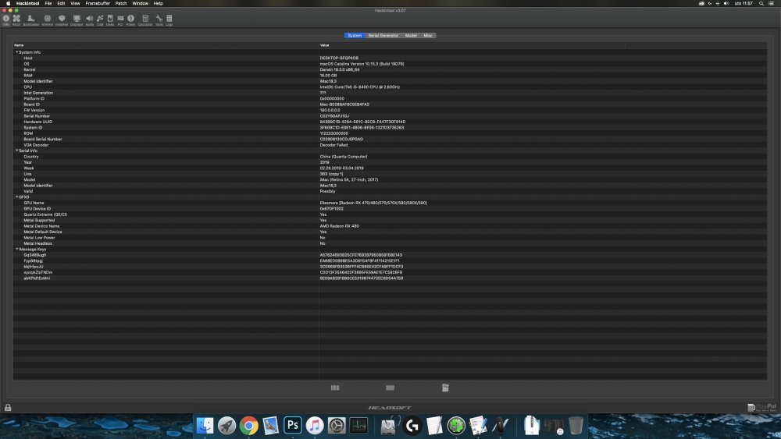
Task: Open the Info toolbar section
Action: [x=6, y=20]
